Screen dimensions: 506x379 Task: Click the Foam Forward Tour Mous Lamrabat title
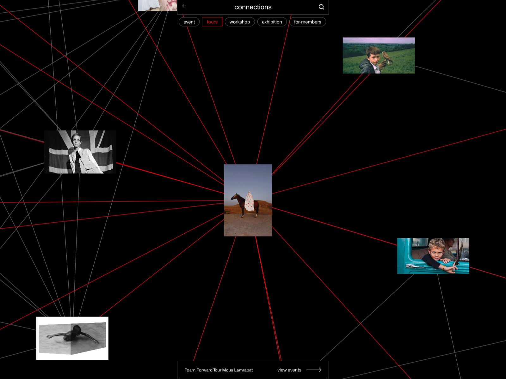click(219, 370)
